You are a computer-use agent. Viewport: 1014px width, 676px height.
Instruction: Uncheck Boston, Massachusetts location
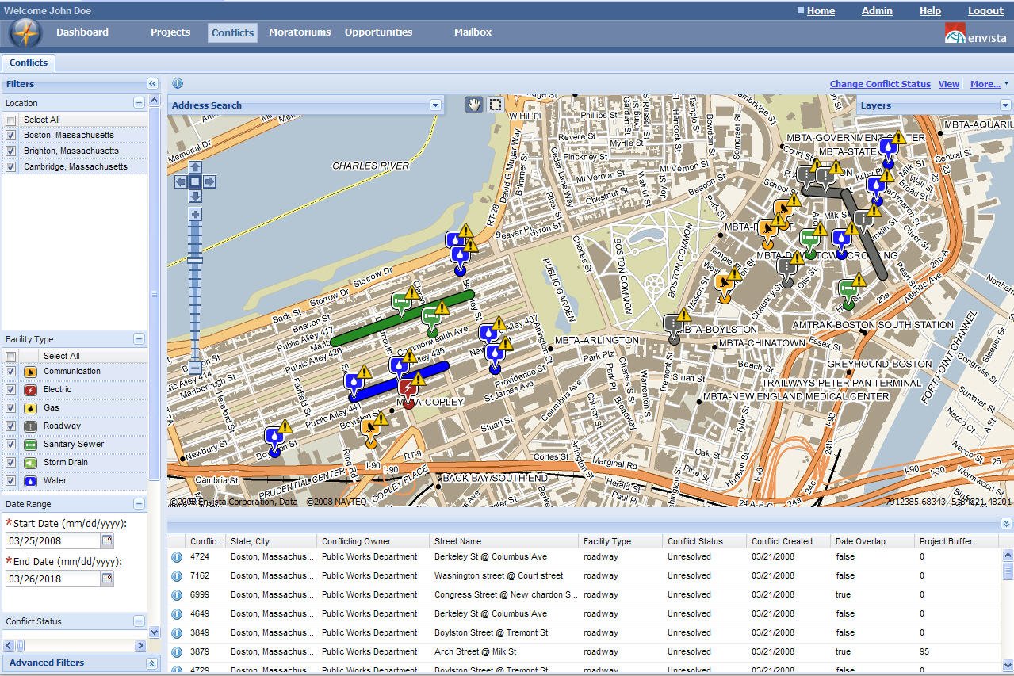(x=11, y=136)
